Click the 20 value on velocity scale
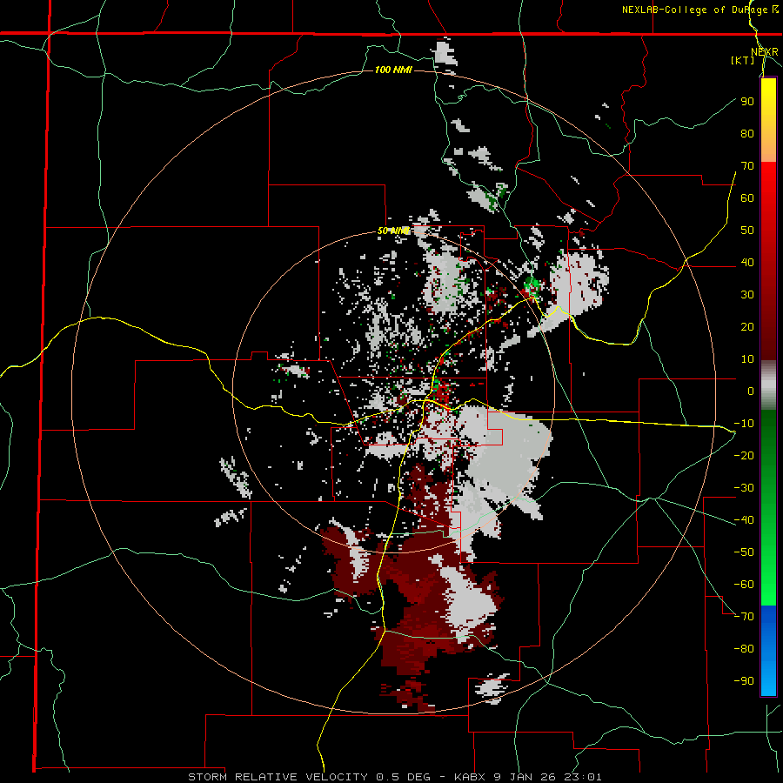This screenshot has width=783, height=783. [x=747, y=327]
